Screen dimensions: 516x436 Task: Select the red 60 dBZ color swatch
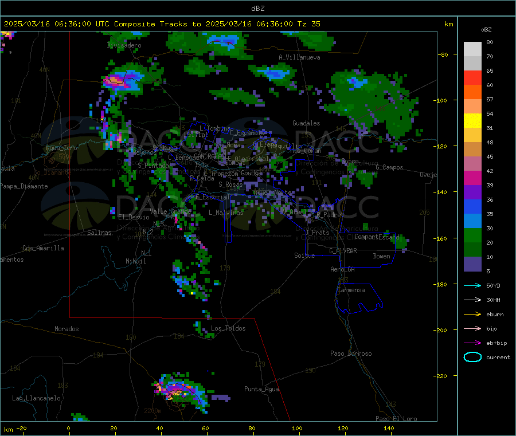(472, 77)
